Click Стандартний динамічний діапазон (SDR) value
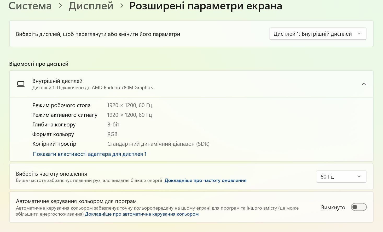 (158, 144)
